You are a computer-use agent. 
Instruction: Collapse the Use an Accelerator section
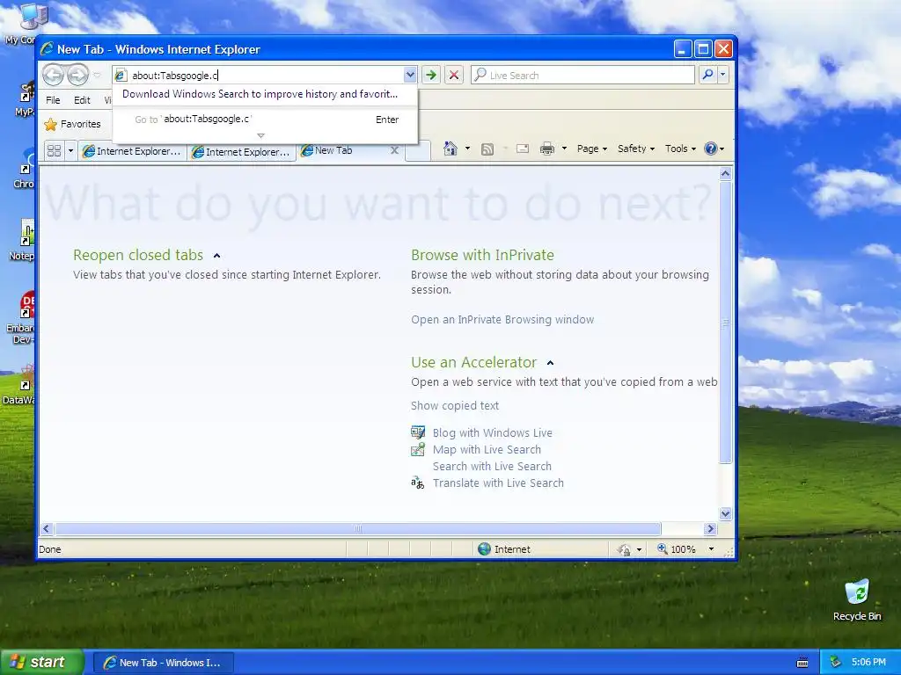pos(550,363)
